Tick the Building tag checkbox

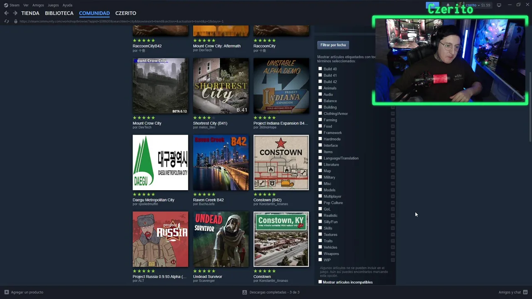click(320, 107)
